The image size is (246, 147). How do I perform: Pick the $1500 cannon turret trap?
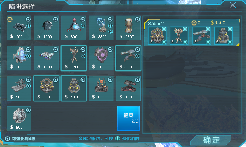click(128, 88)
